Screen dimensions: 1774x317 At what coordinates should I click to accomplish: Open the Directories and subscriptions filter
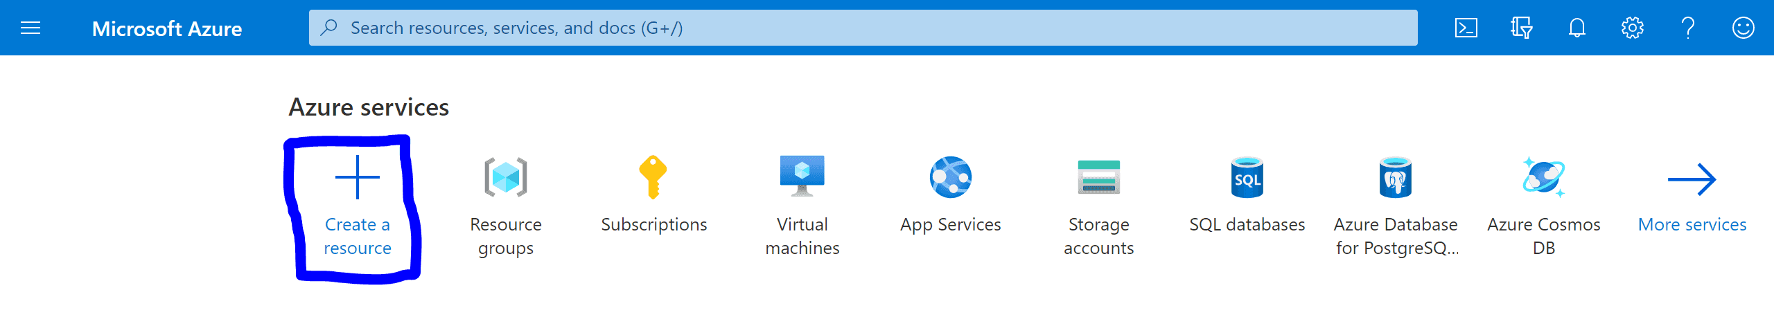tap(1521, 28)
